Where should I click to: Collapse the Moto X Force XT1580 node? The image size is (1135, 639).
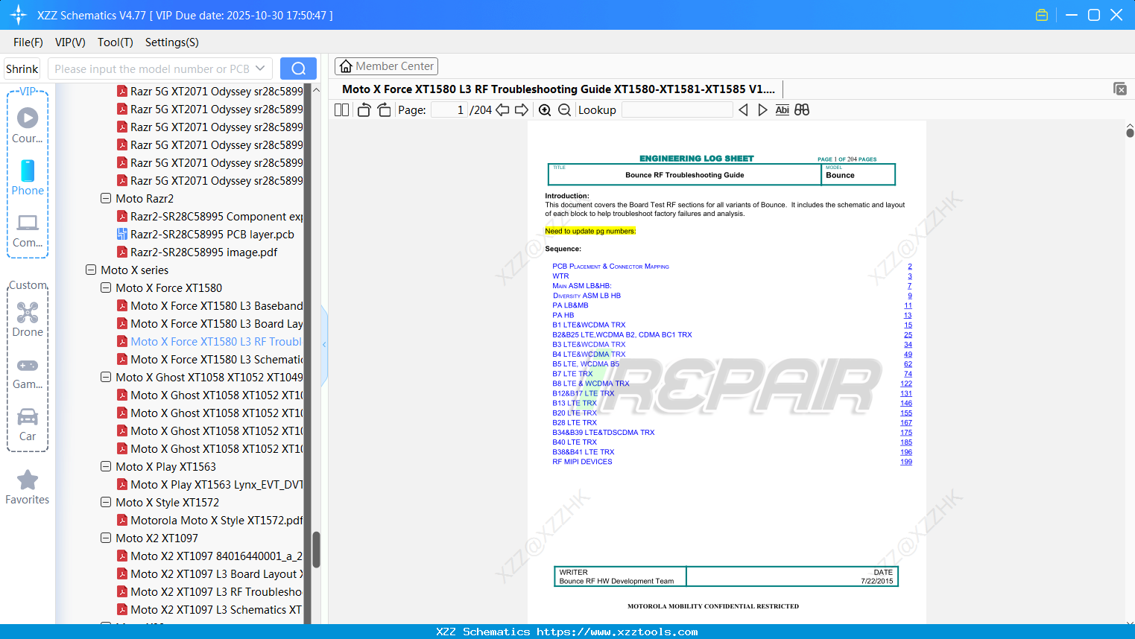[x=105, y=287]
